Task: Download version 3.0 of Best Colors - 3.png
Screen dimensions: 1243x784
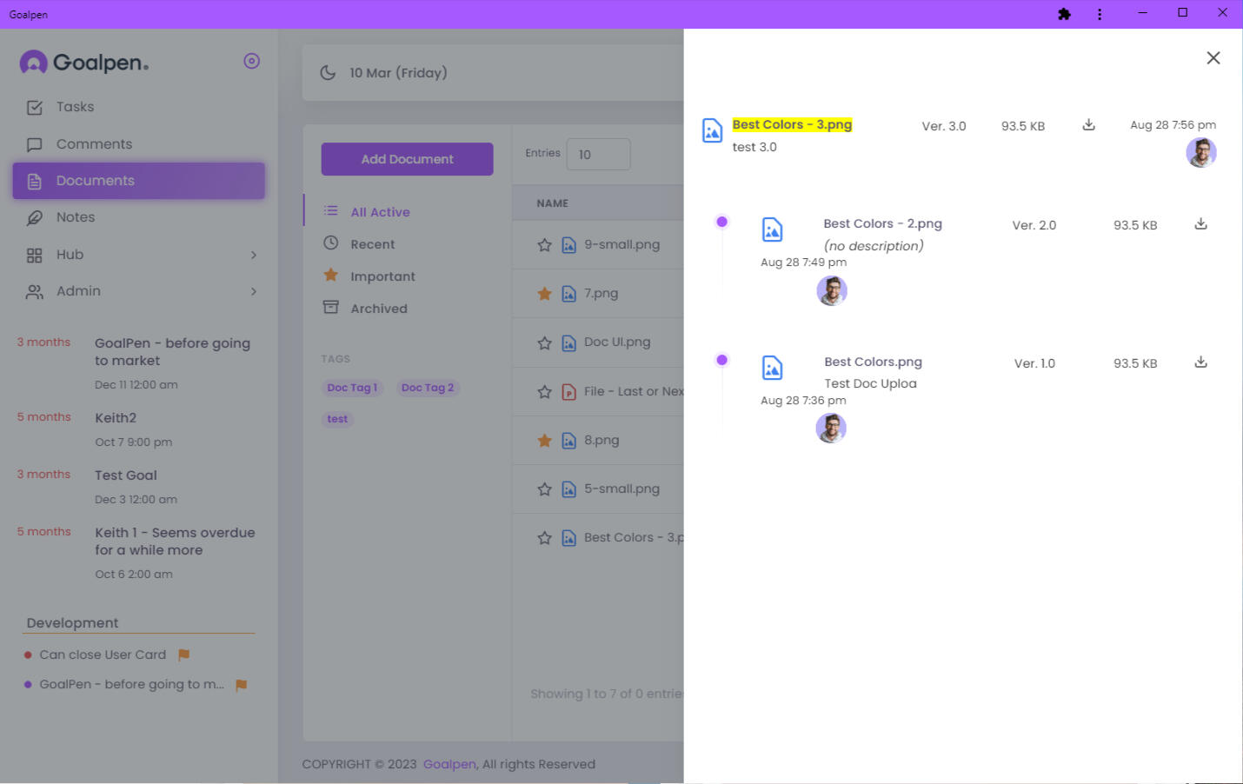Action: click(1088, 125)
